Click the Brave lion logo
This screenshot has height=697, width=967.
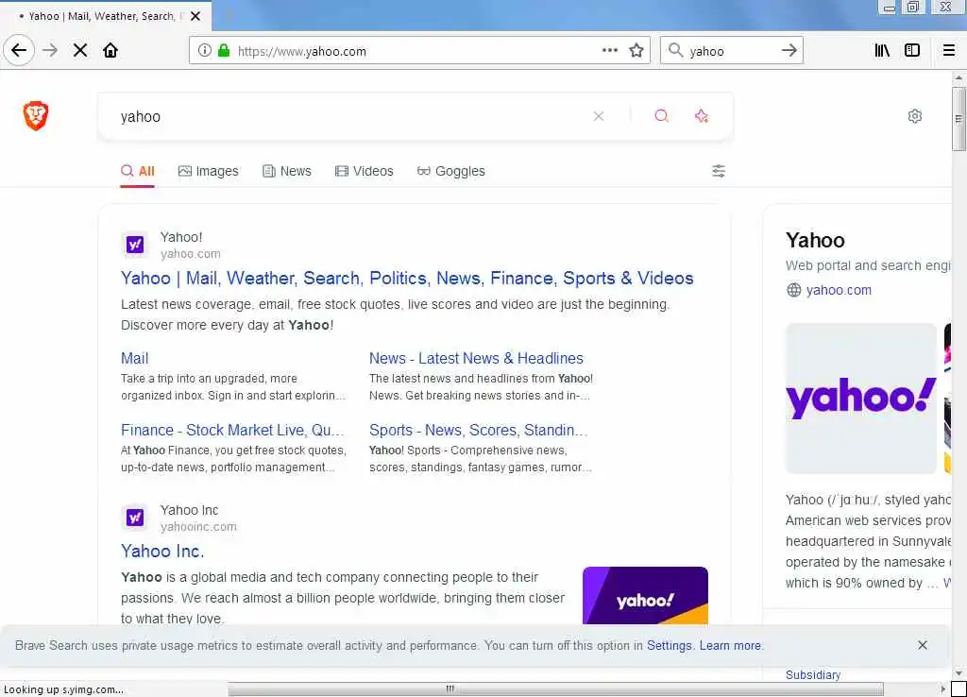click(36, 115)
